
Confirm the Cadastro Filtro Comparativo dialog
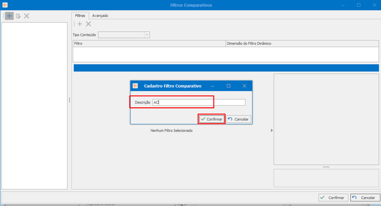pyautogui.click(x=212, y=119)
